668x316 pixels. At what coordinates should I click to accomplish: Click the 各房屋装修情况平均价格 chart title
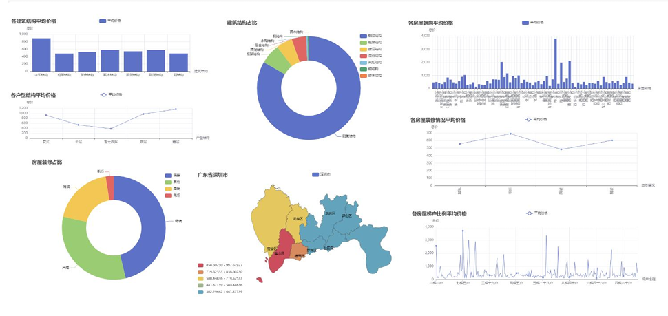[x=437, y=120]
